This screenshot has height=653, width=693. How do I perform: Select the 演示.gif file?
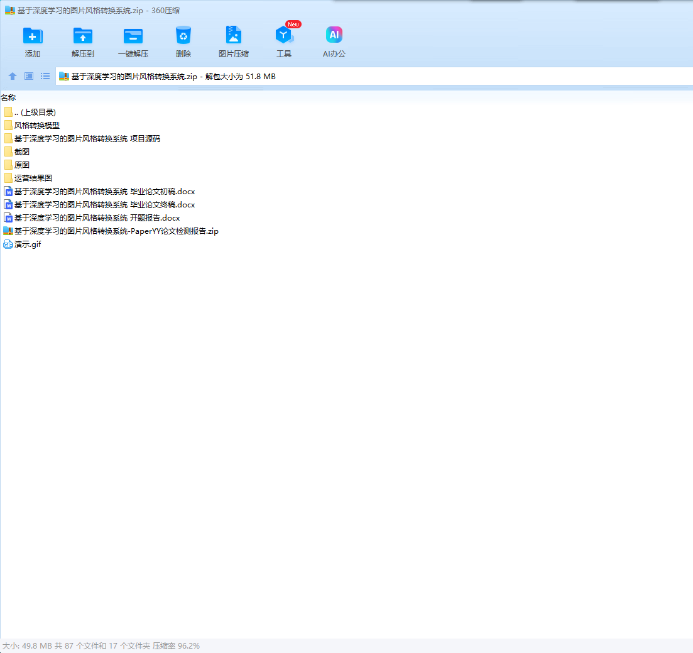[22, 244]
